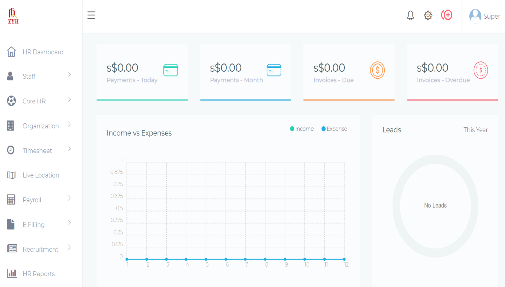Click the month 12 data point
Viewport: 505px width, 287px height.
click(x=344, y=259)
